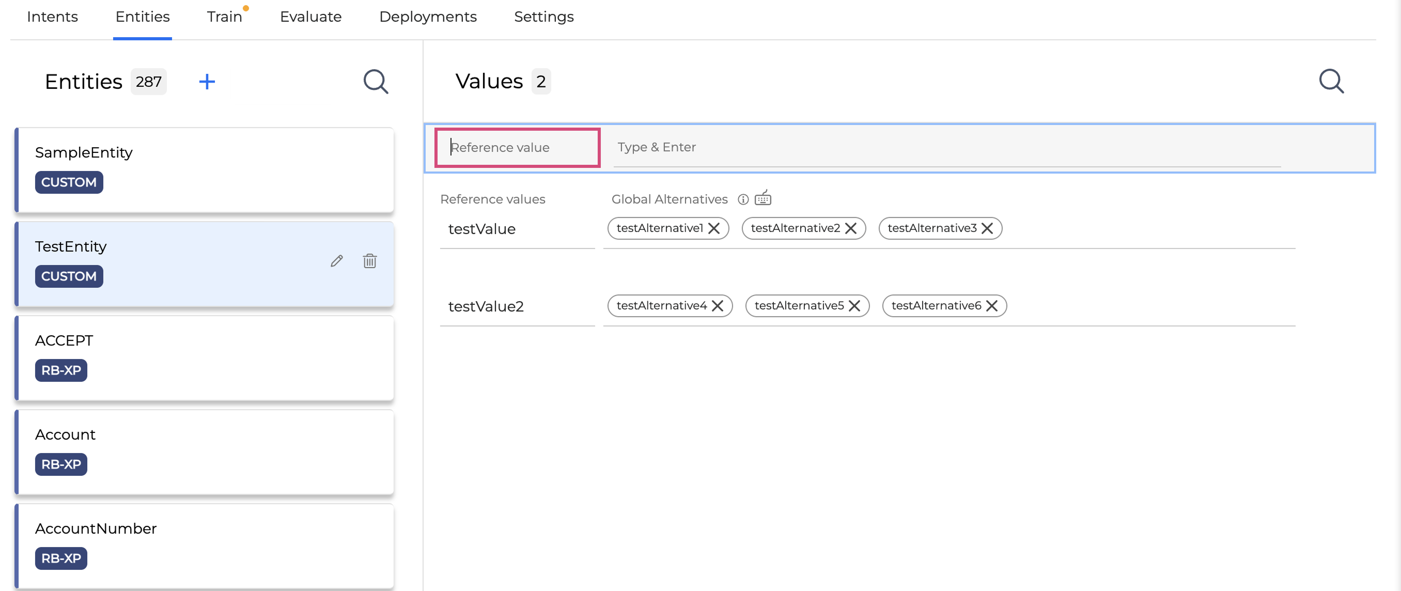Screen dimensions: 1401x591
Task: Remove testAlternative1 chip
Action: click(x=714, y=228)
